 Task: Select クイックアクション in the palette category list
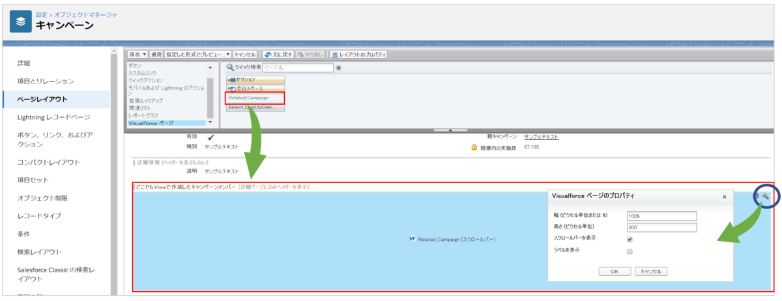click(145, 80)
